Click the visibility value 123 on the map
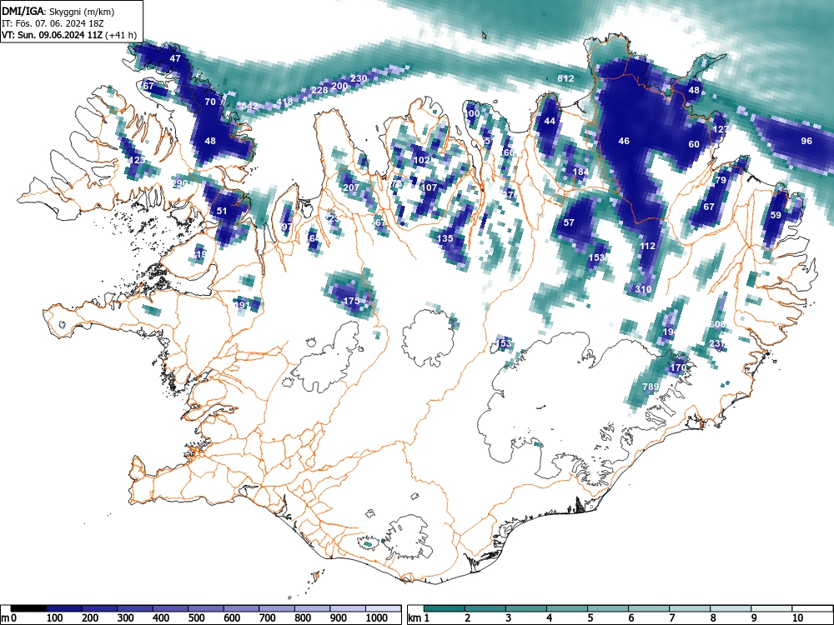The height and width of the screenshot is (625, 834). [137, 160]
